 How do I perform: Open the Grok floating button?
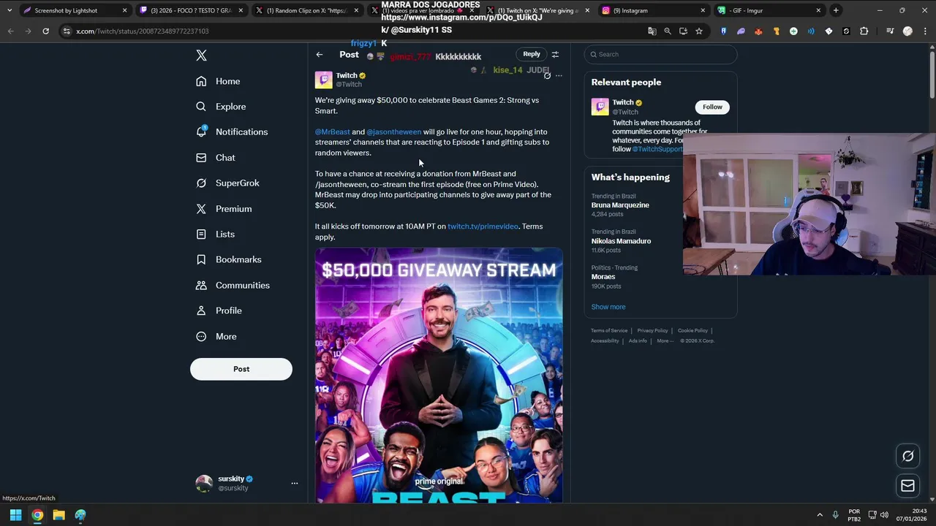907,456
